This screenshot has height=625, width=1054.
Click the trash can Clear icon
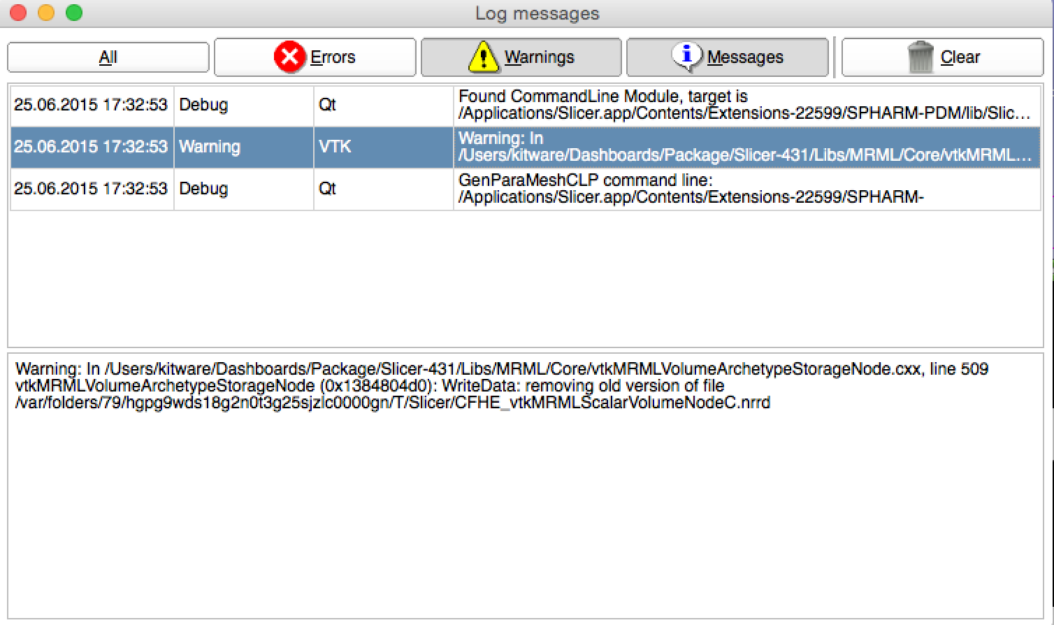tap(921, 57)
